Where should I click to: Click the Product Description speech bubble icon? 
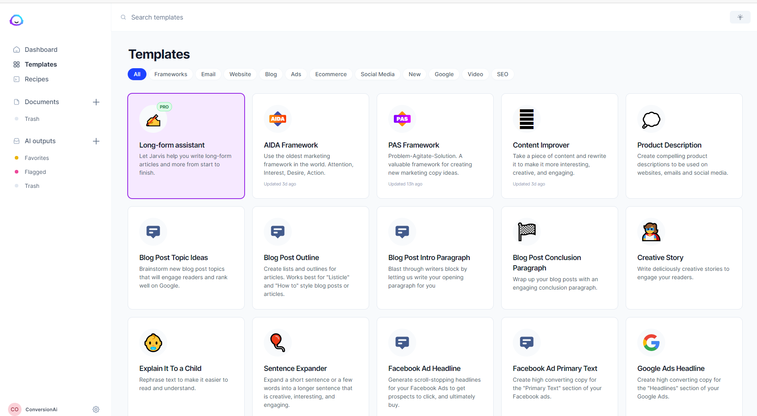(651, 119)
